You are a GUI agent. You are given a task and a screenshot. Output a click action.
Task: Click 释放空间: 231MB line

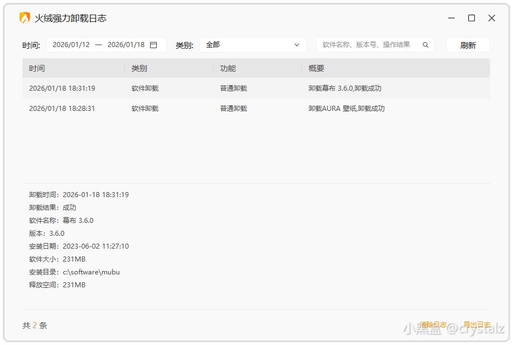pyautogui.click(x=57, y=285)
